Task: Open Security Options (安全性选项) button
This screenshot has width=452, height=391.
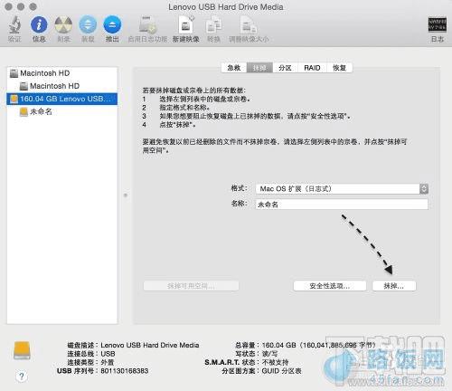Action: click(x=330, y=286)
